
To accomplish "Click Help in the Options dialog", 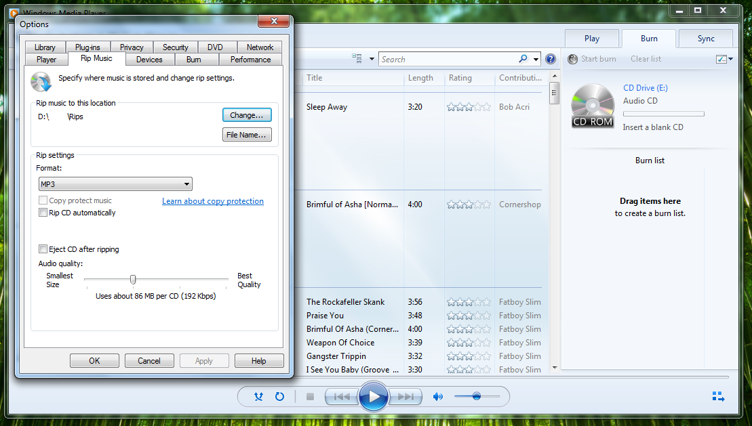I will 258,361.
